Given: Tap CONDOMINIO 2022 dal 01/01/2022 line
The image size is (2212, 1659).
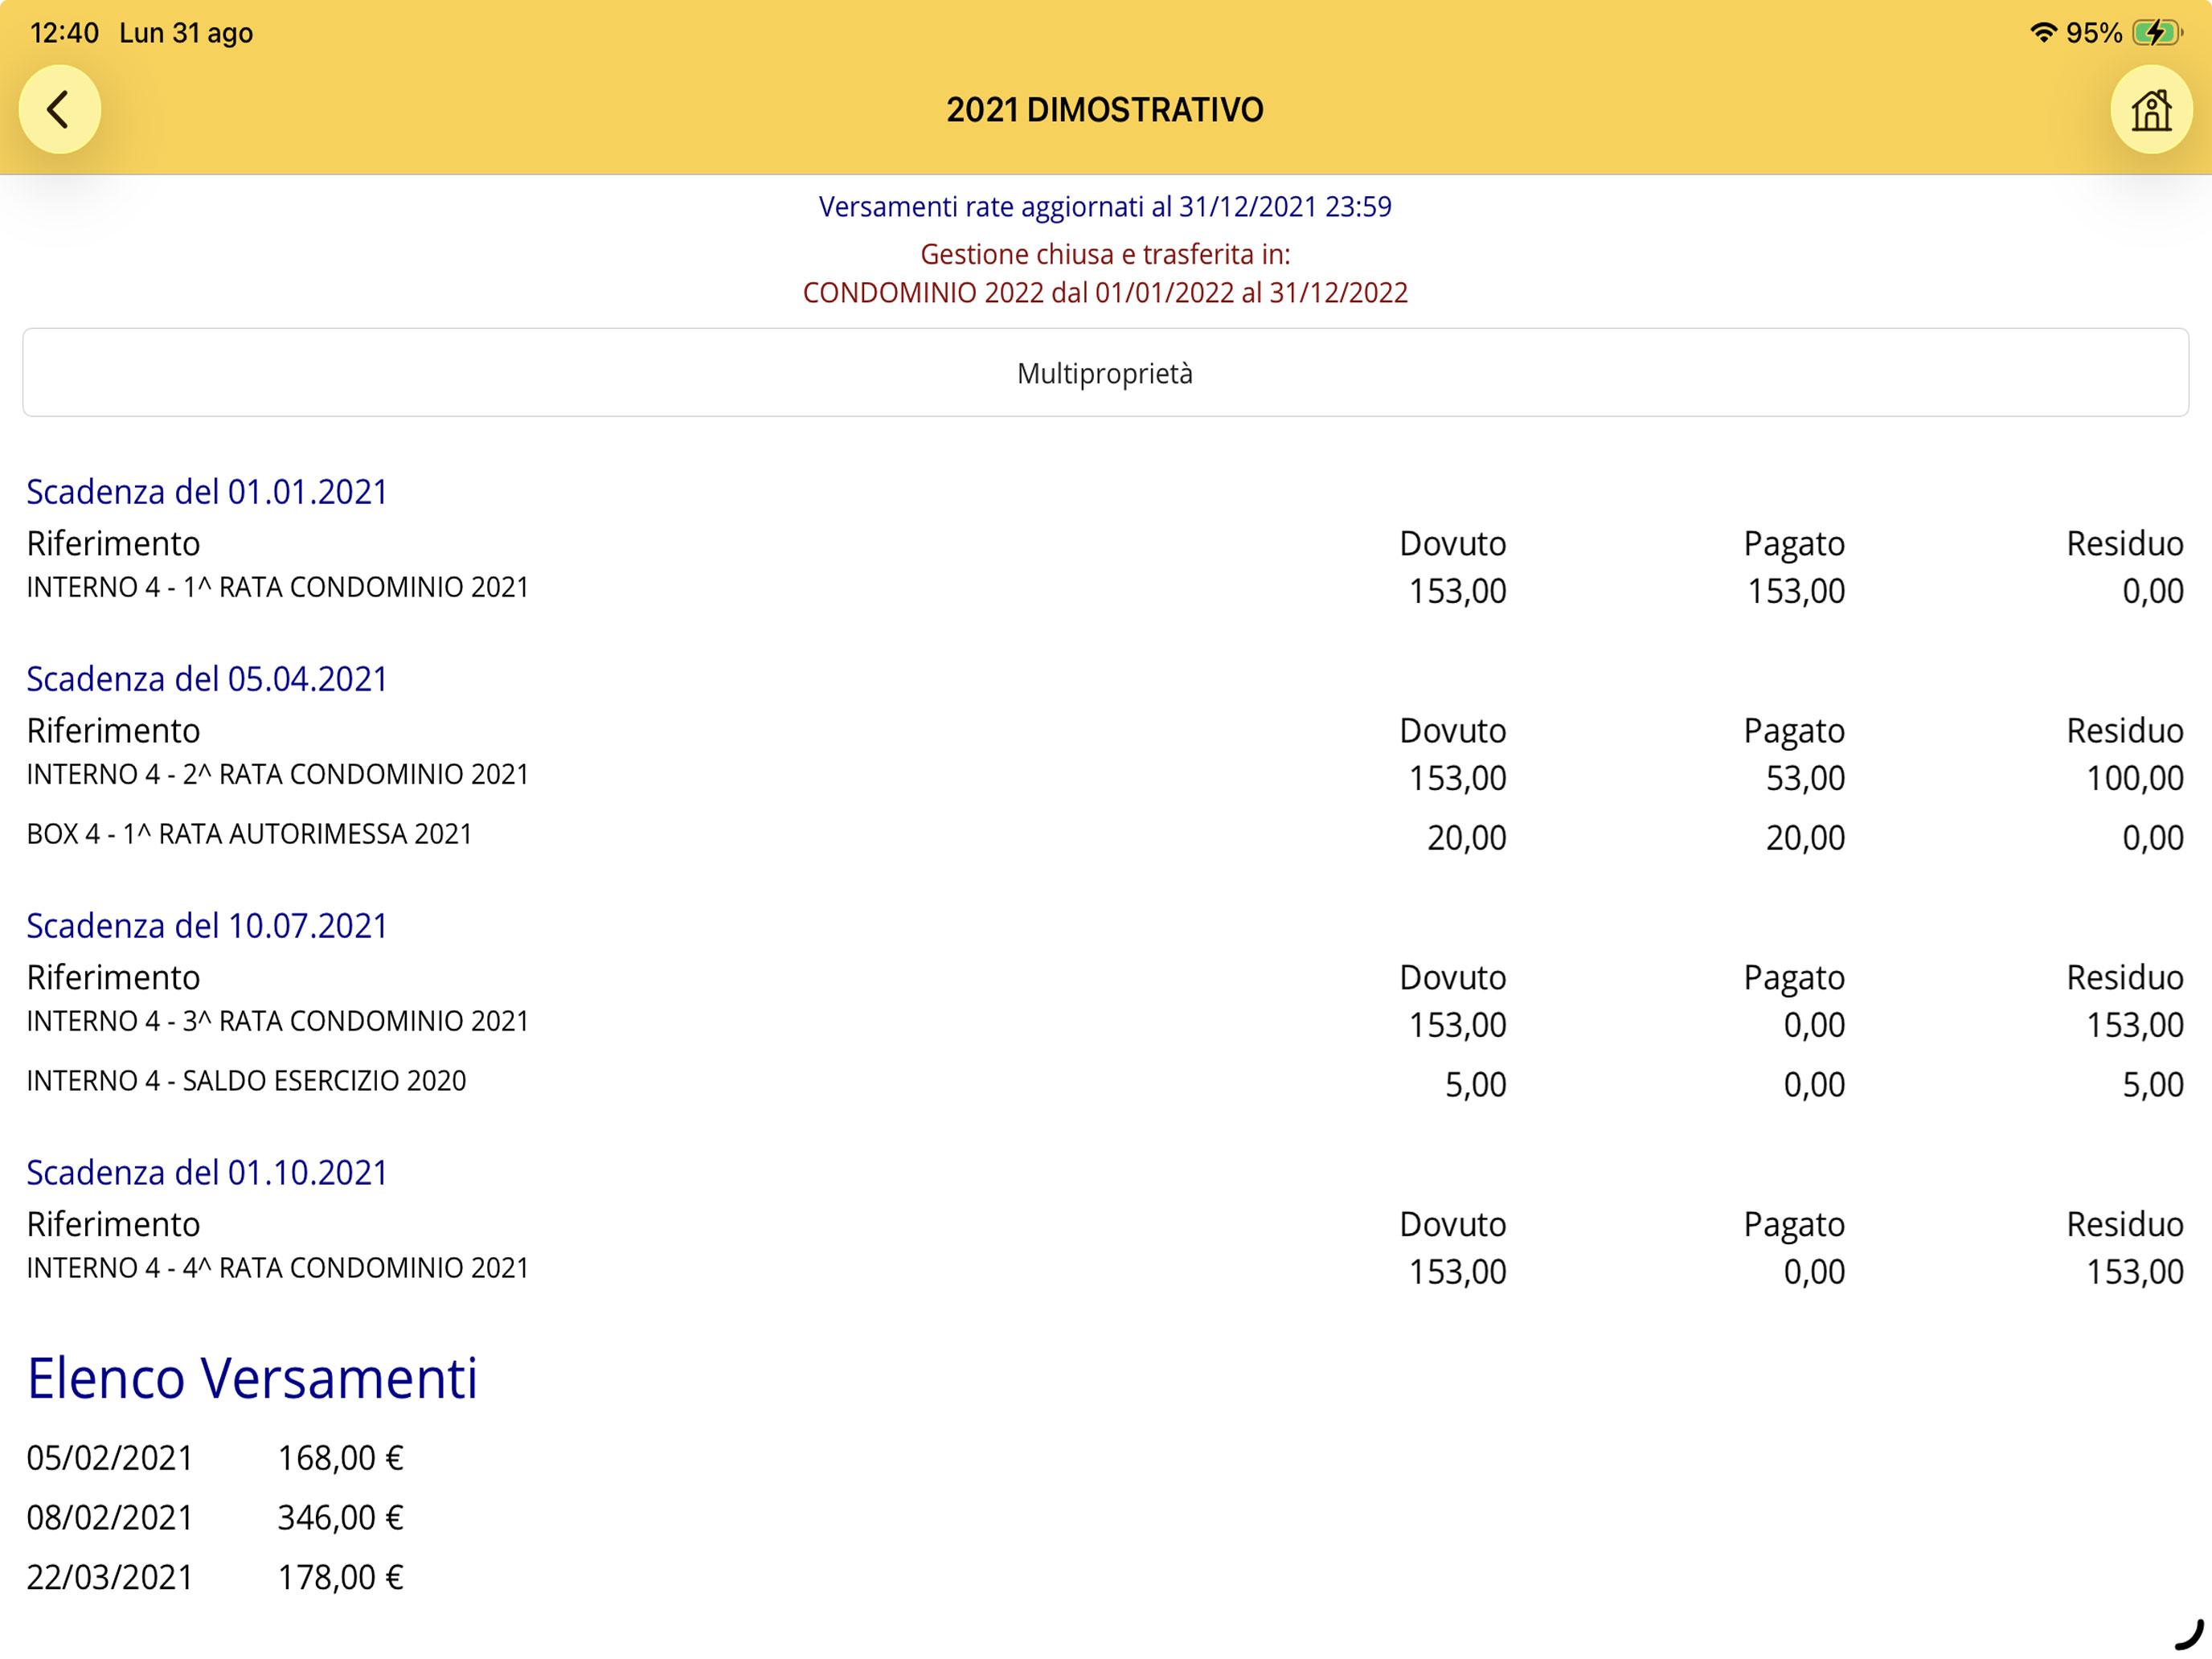Looking at the screenshot, I should click(x=1105, y=292).
